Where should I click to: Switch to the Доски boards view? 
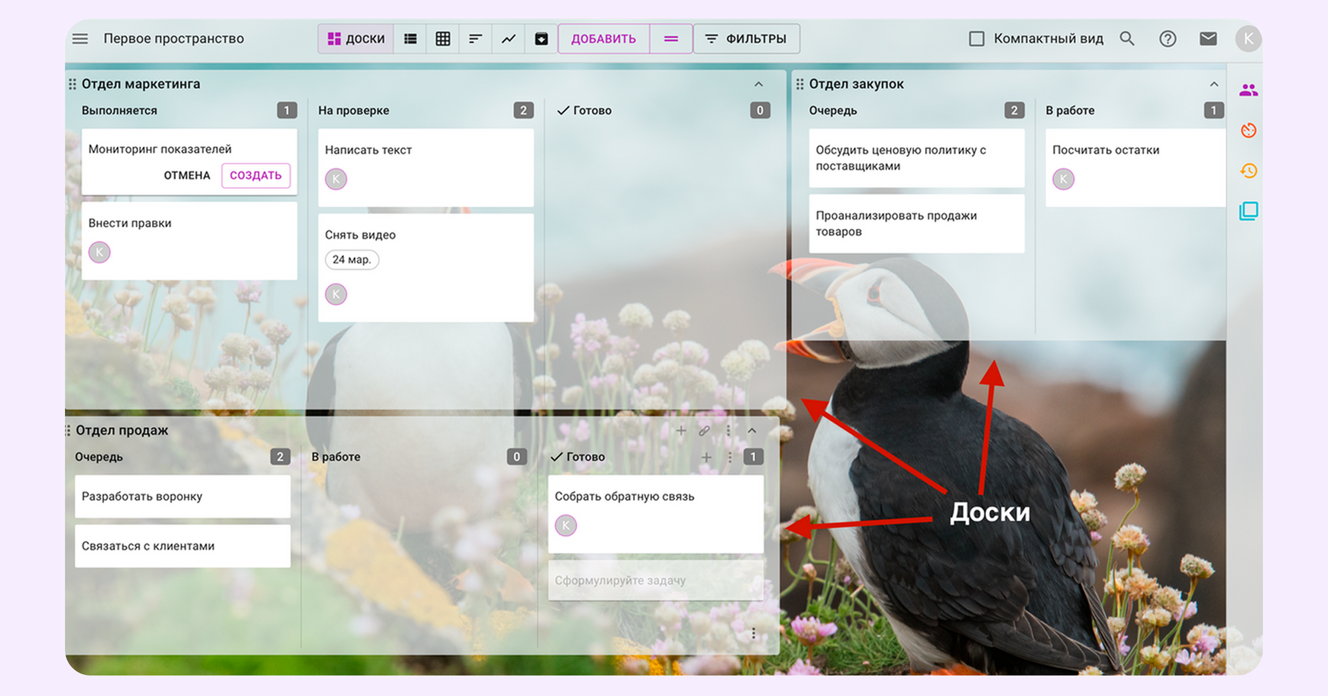coord(356,38)
